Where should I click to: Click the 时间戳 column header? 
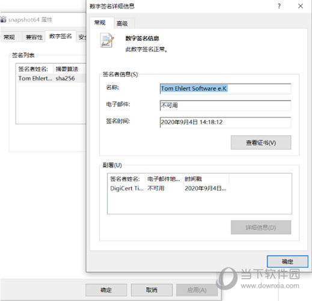pyautogui.click(x=206, y=179)
